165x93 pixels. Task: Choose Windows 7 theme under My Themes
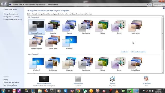coord(70,42)
